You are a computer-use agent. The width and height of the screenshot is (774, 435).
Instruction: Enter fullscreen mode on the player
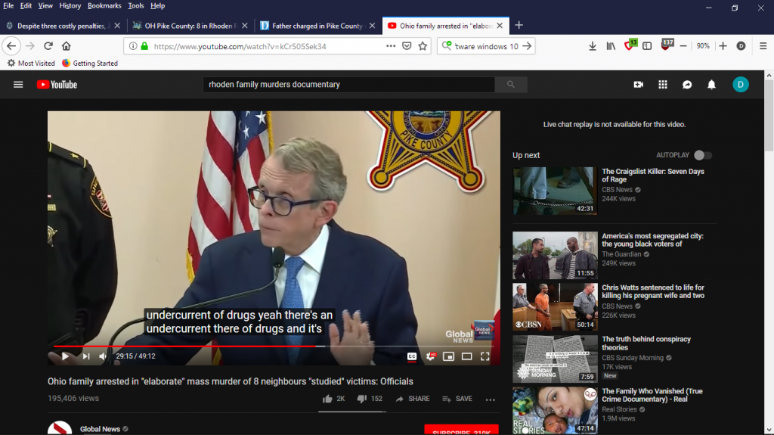coord(485,356)
